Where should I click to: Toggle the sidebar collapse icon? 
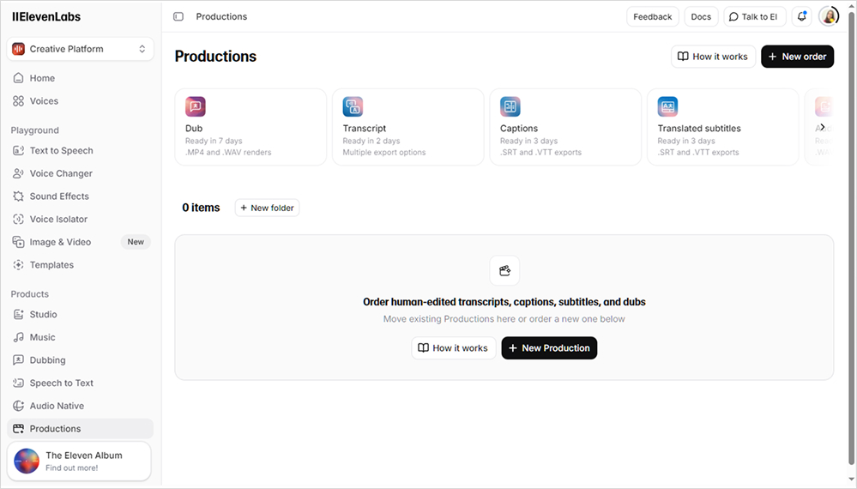click(x=178, y=16)
